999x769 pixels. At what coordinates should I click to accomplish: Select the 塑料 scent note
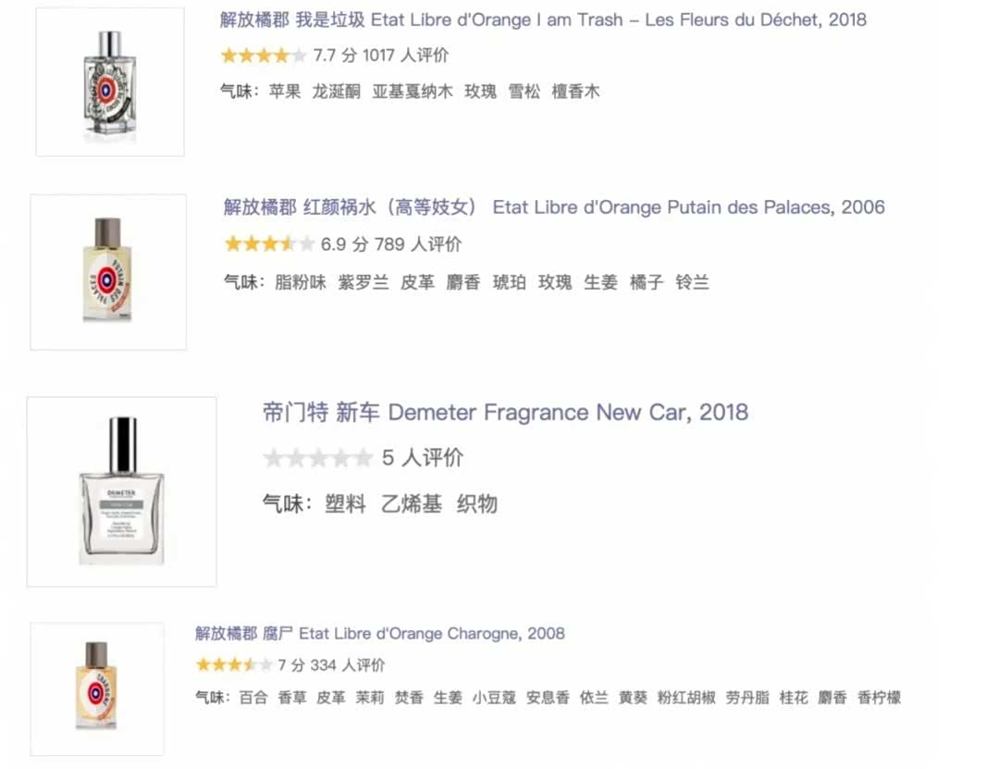pyautogui.click(x=345, y=504)
